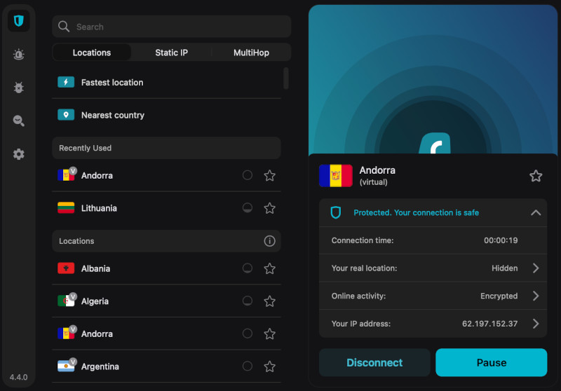This screenshot has width=561, height=391.
Task: Switch to the Static IP tab
Action: [171, 53]
